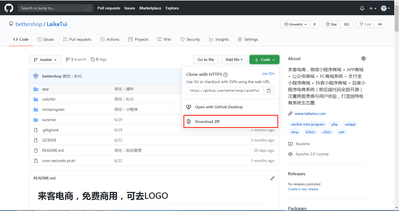Viewport: 399px width, 211px height.
Task: Open the miniprogram folder
Action: [53, 109]
